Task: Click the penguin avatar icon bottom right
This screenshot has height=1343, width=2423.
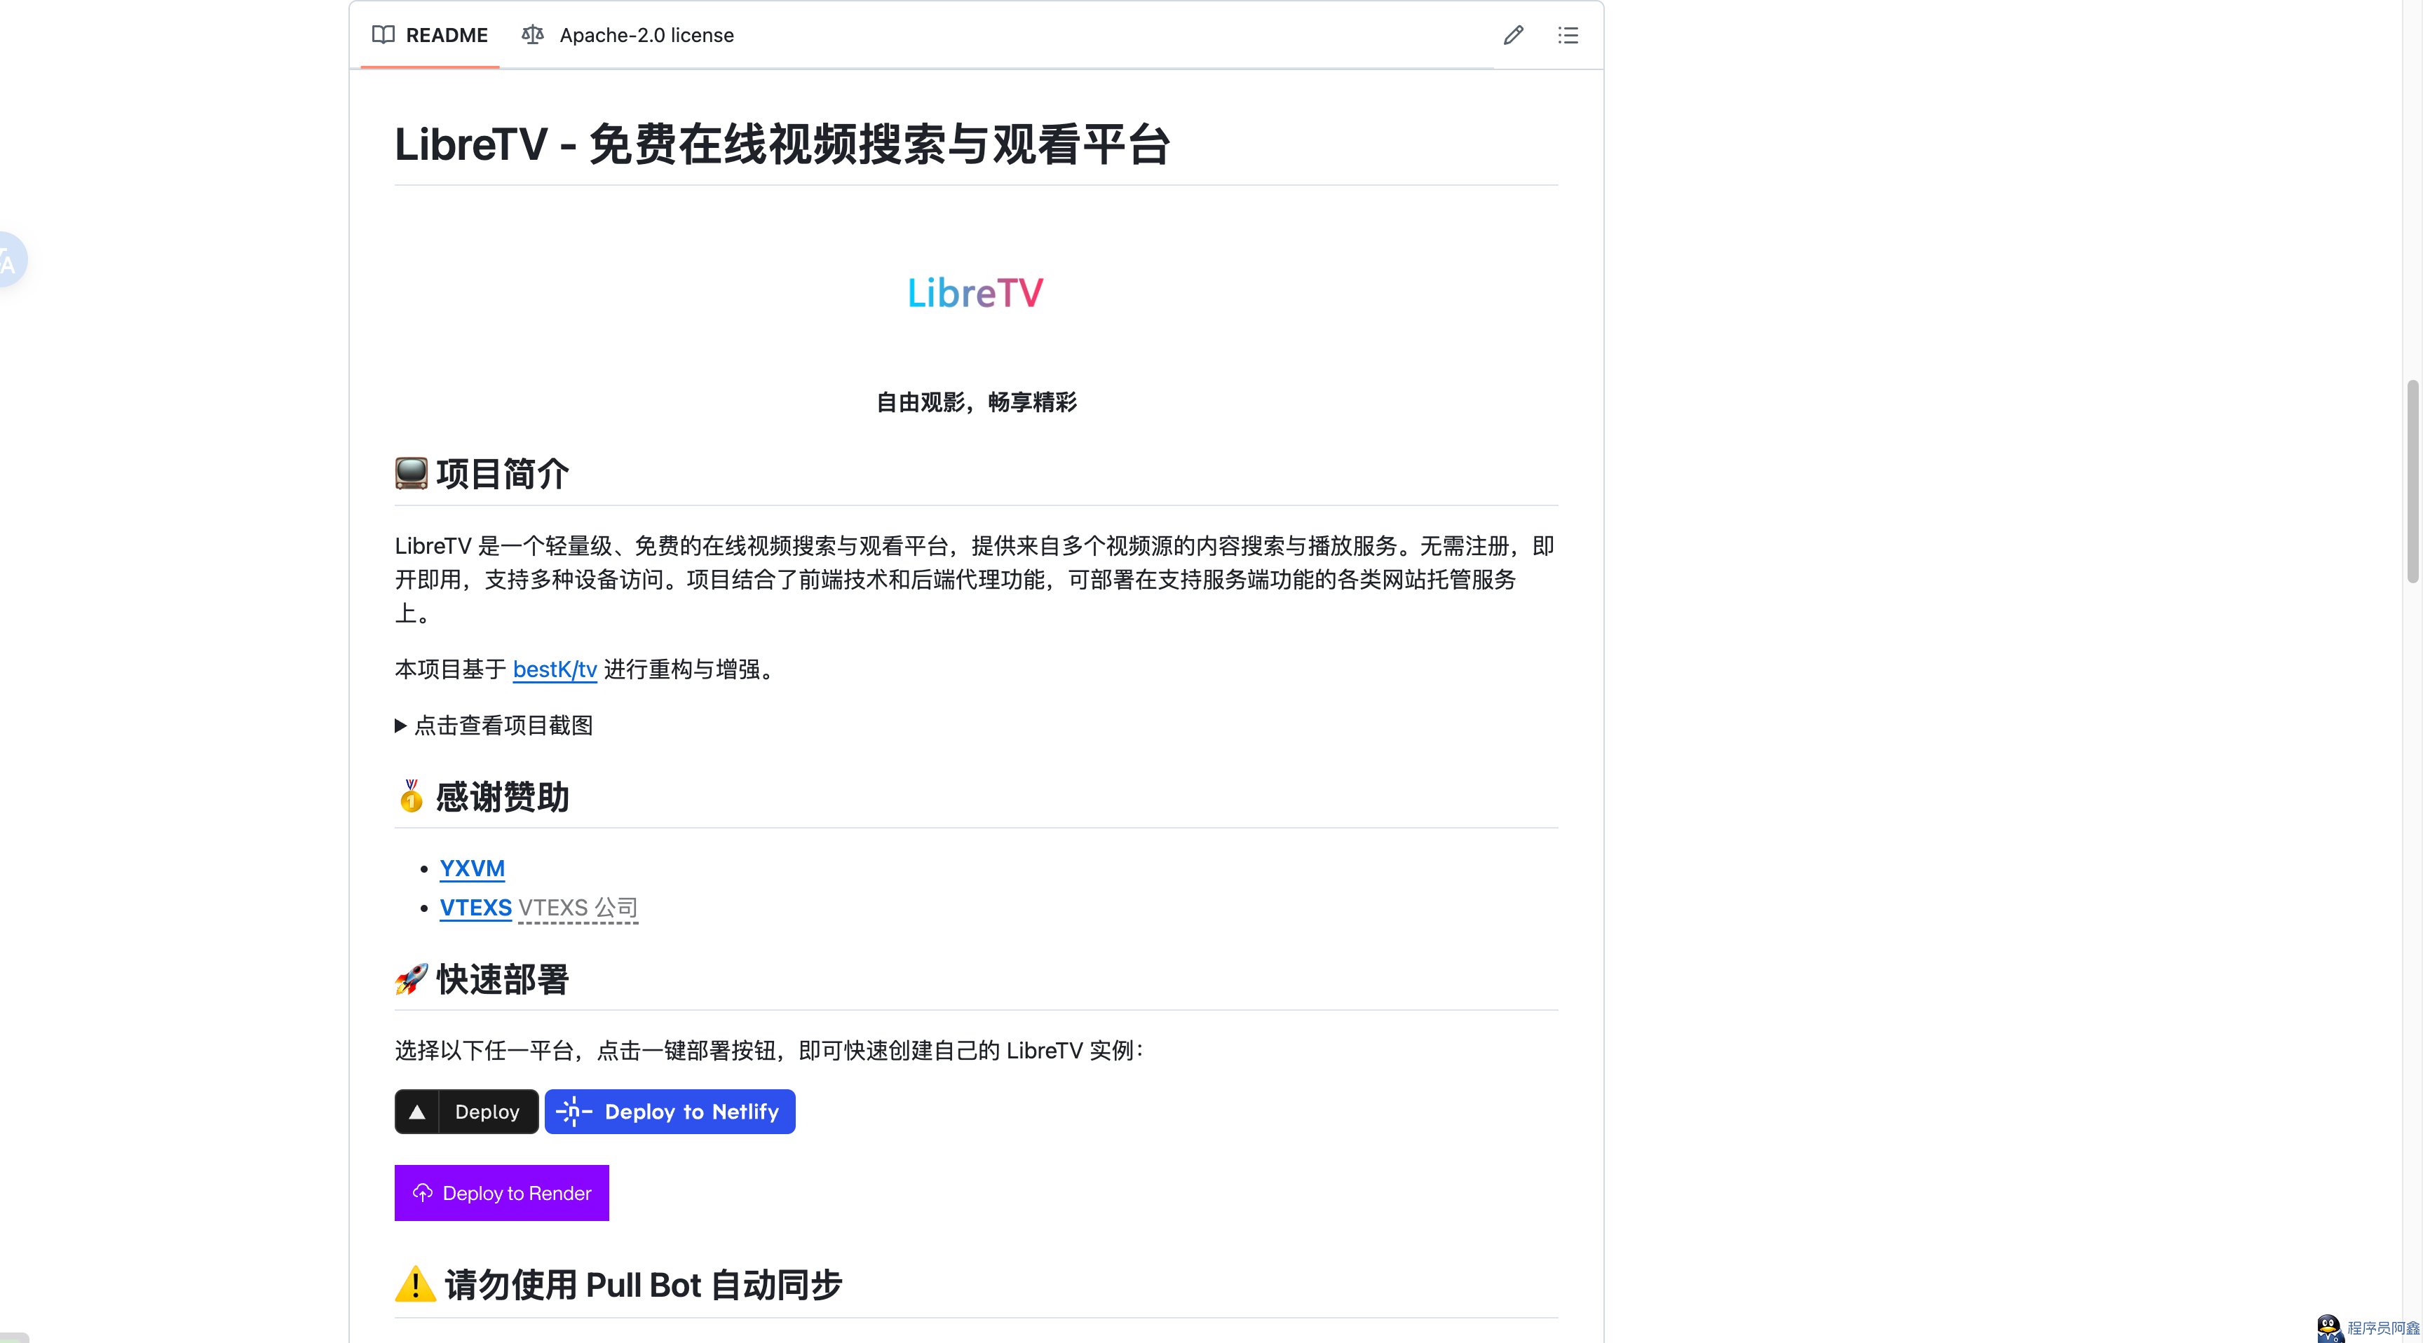Action: pos(2329,1328)
